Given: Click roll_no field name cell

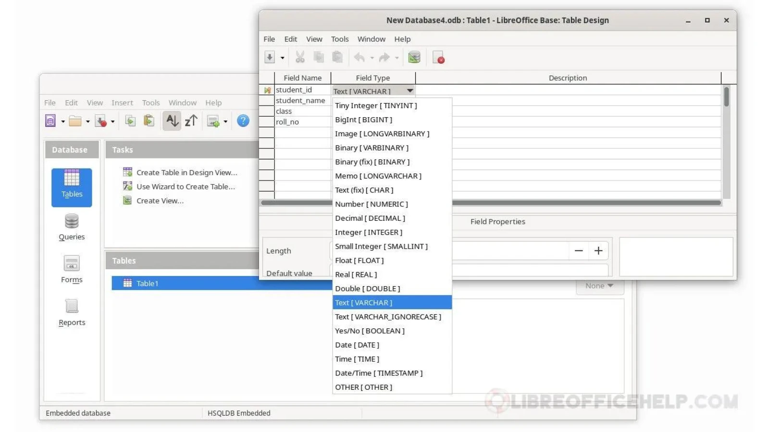Looking at the screenshot, I should (302, 122).
